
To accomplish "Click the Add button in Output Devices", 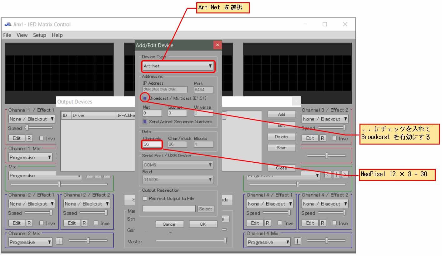I will [281, 114].
